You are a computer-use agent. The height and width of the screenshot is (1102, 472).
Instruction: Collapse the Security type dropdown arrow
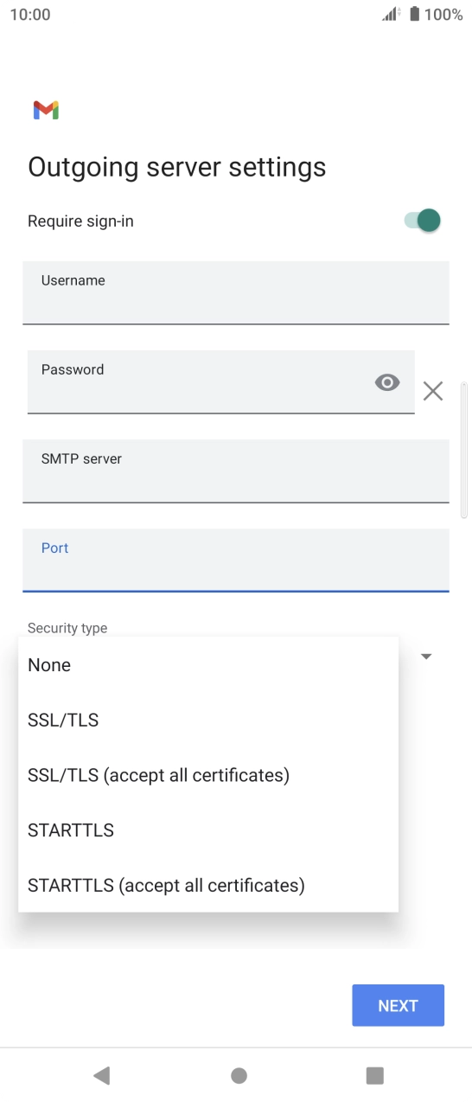coord(426,657)
